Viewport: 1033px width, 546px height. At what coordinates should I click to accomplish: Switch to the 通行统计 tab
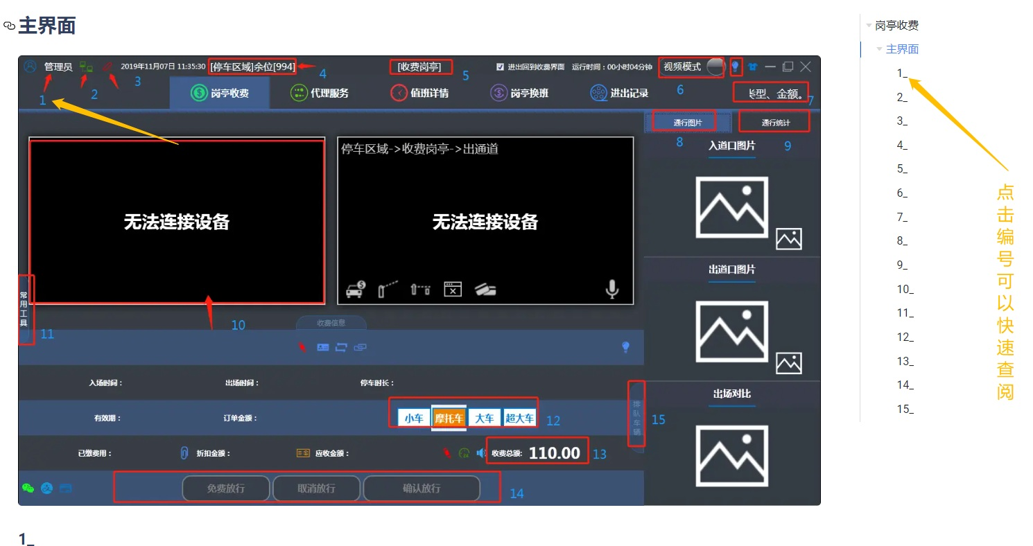[775, 123]
